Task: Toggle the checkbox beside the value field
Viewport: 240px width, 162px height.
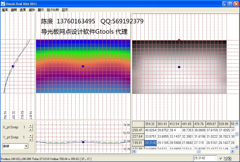Action: pos(220,158)
